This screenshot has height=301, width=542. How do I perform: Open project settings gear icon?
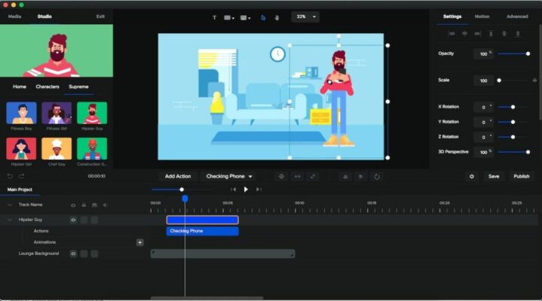click(x=472, y=176)
